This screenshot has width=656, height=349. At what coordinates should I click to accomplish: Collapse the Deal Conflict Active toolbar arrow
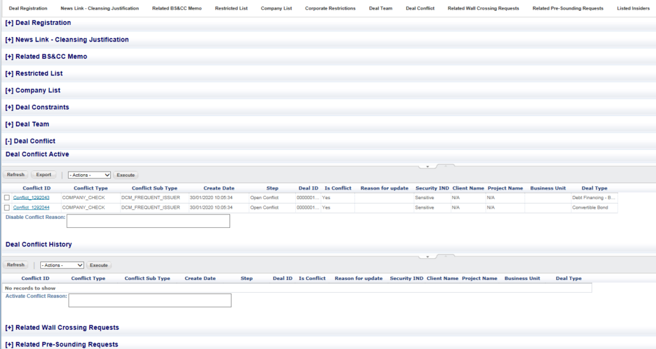point(427,166)
